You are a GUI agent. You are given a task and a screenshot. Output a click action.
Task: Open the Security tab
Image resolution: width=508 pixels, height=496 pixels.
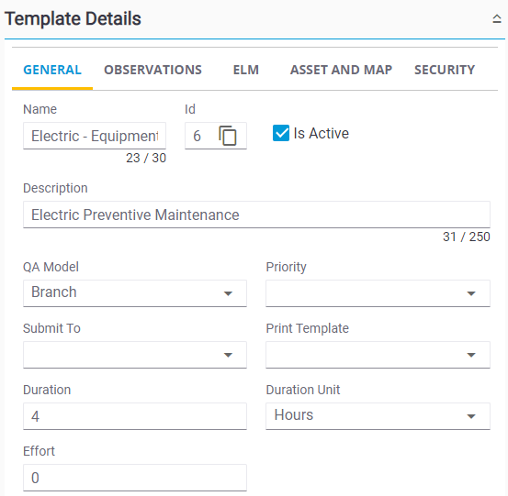coord(445,70)
